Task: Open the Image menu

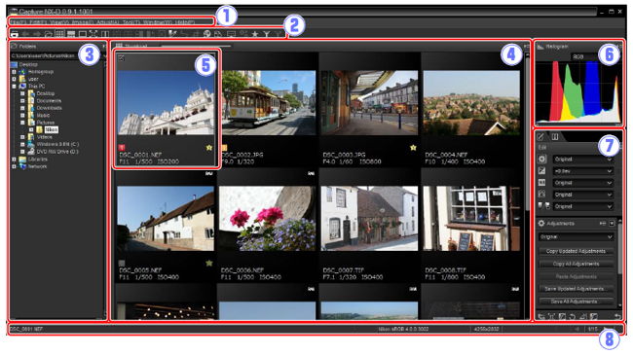Action: coord(82,21)
